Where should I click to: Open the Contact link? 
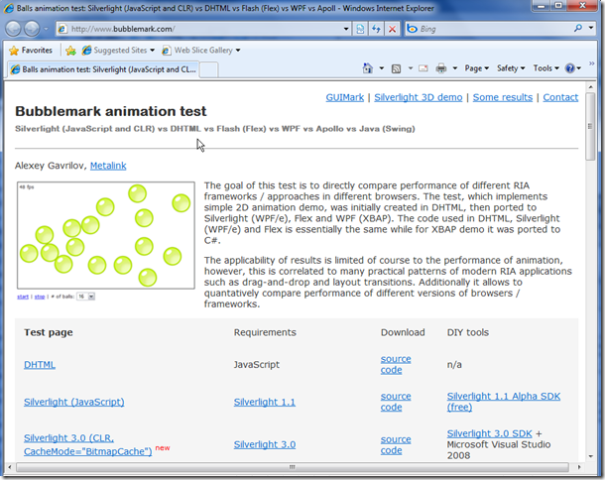tap(560, 97)
